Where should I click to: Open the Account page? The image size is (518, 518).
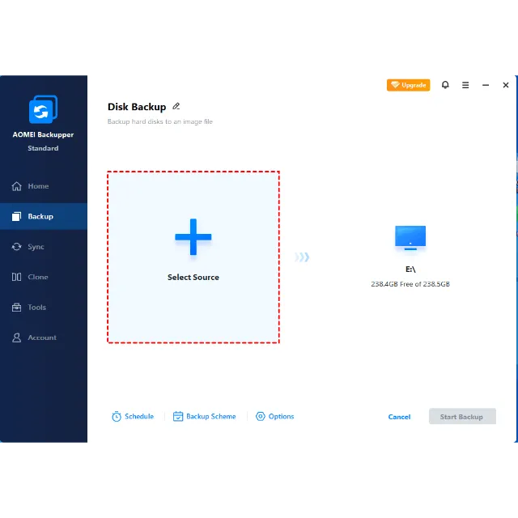[x=42, y=338]
